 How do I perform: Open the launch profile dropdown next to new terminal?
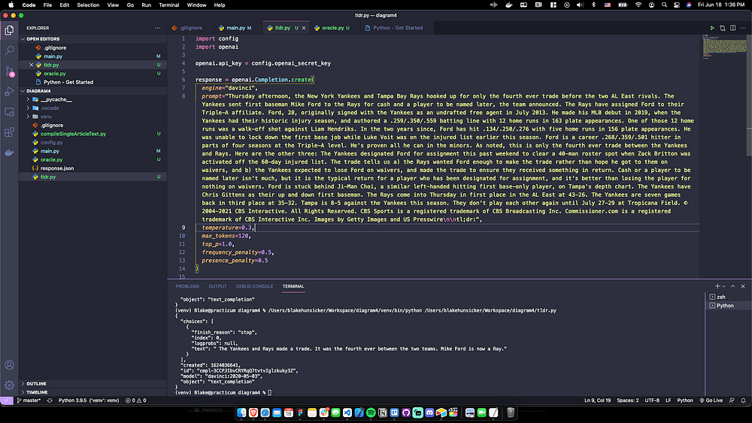723,286
